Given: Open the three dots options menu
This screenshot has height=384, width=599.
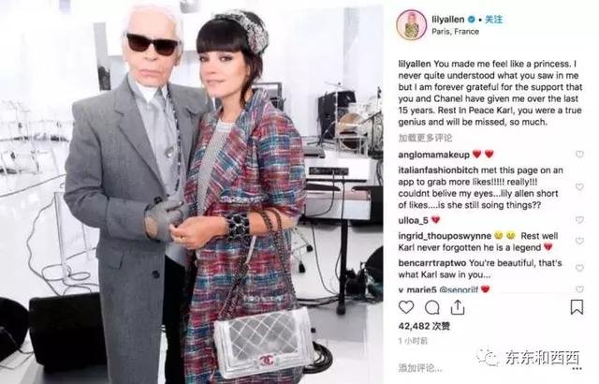Looking at the screenshot, I should pos(577,369).
